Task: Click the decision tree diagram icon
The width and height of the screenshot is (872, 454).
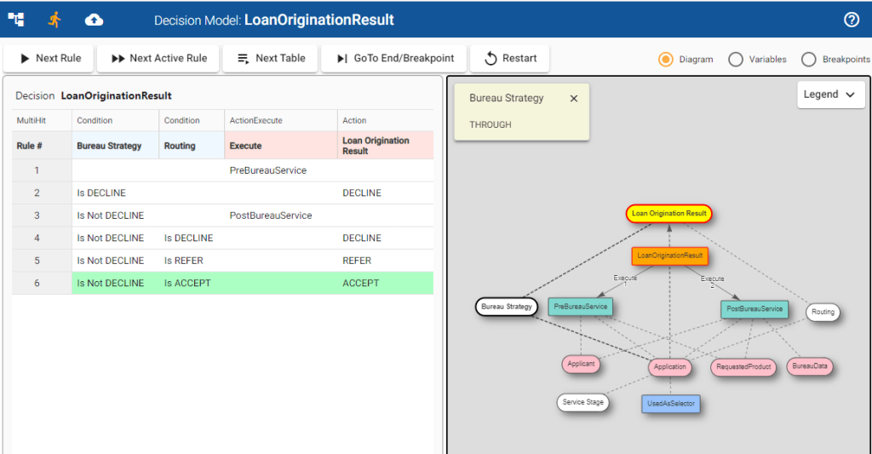Action: coord(16,19)
